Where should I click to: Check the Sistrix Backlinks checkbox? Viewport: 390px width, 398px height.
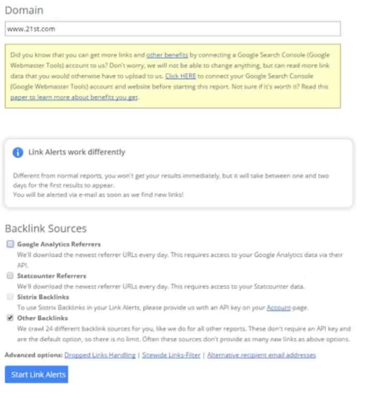[x=10, y=297]
